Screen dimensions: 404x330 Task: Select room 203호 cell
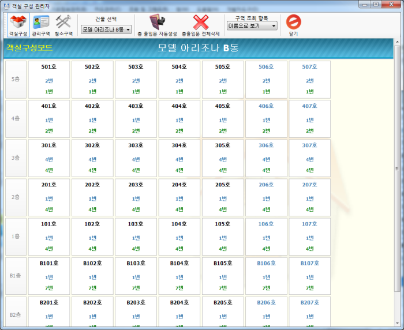click(136, 197)
